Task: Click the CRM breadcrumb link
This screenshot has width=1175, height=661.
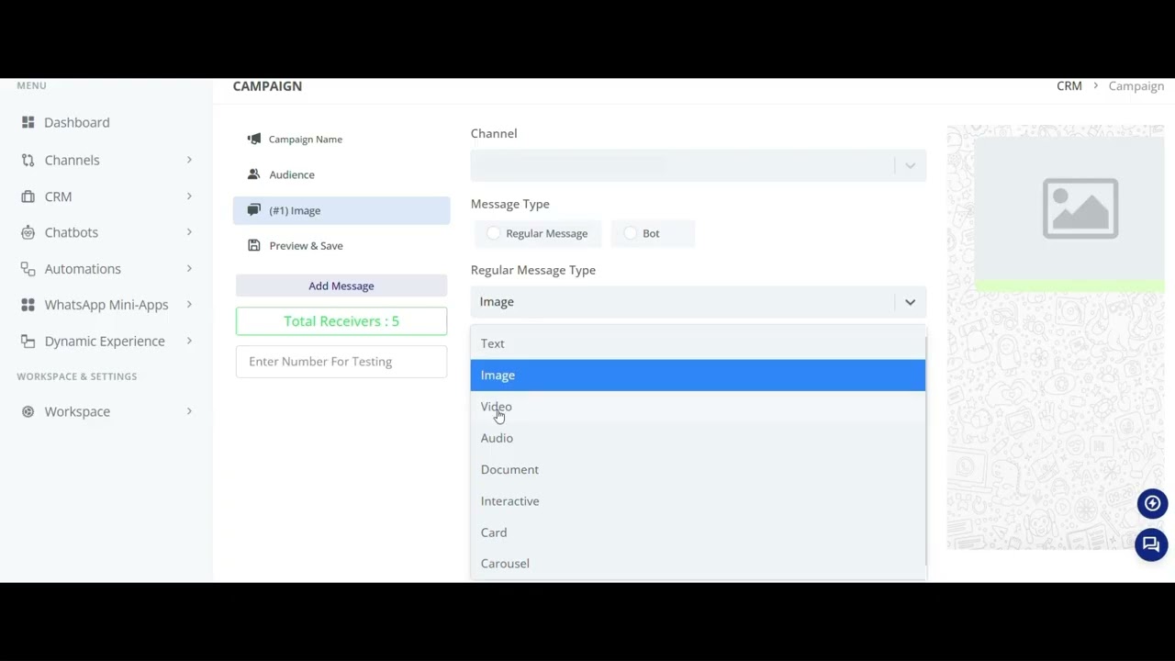Action: pyautogui.click(x=1069, y=86)
